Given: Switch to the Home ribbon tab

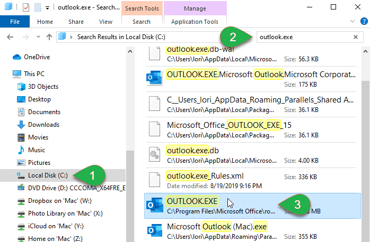Looking at the screenshot, I should coord(45,22).
